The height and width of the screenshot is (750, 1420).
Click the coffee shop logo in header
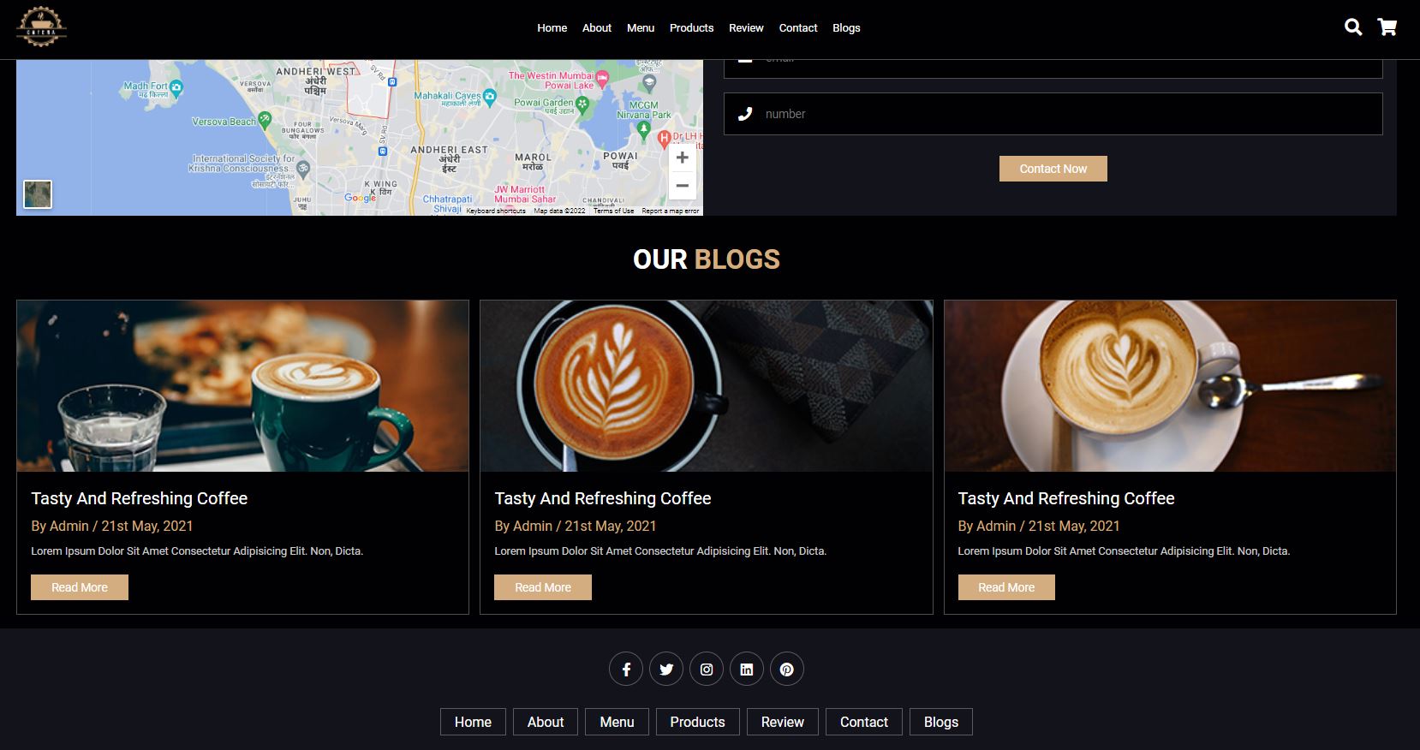(x=41, y=27)
